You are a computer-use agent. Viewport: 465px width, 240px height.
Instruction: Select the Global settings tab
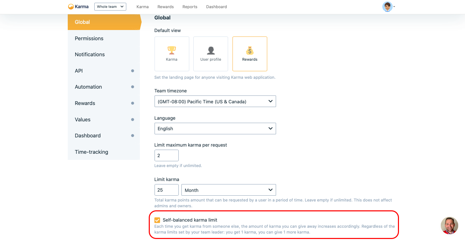tap(104, 22)
